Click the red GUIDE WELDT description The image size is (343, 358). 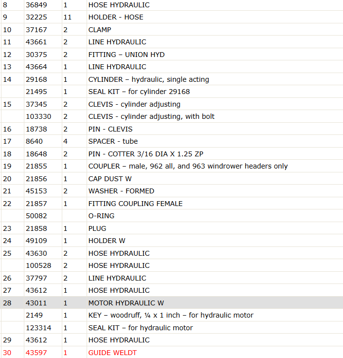pyautogui.click(x=112, y=353)
